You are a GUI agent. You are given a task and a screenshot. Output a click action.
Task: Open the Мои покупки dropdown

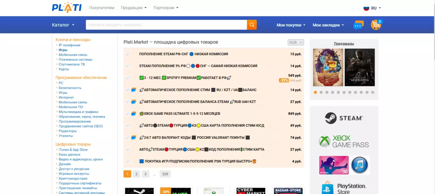(291, 25)
